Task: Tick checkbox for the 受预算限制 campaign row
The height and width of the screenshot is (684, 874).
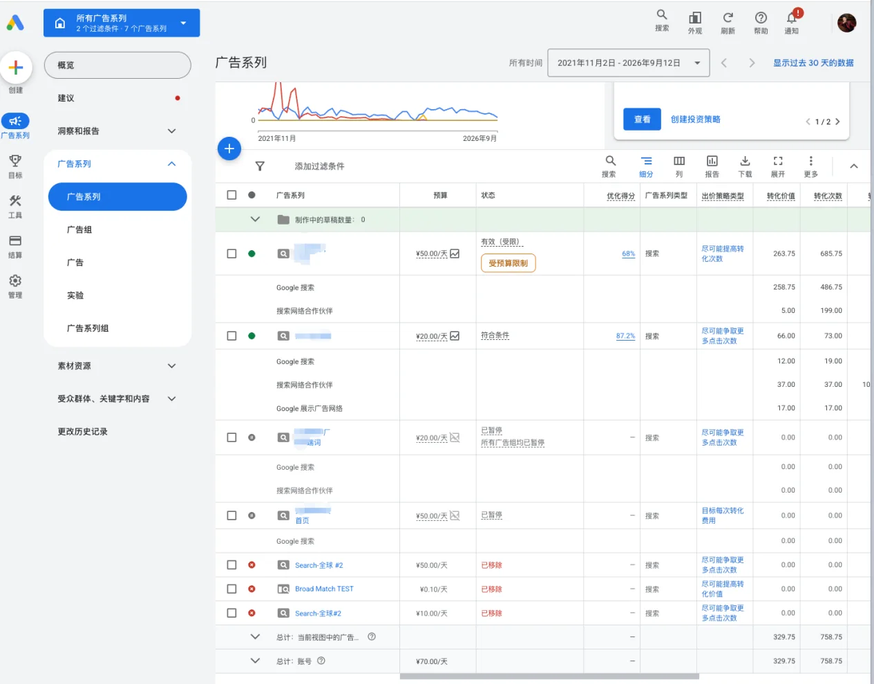Action: [x=231, y=254]
